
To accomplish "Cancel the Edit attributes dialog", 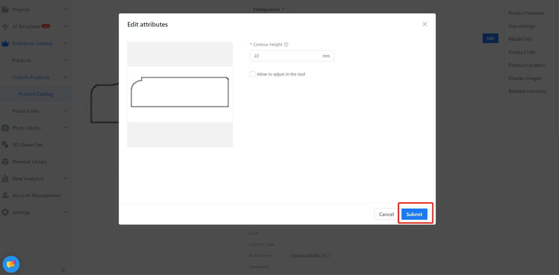I will click(386, 214).
